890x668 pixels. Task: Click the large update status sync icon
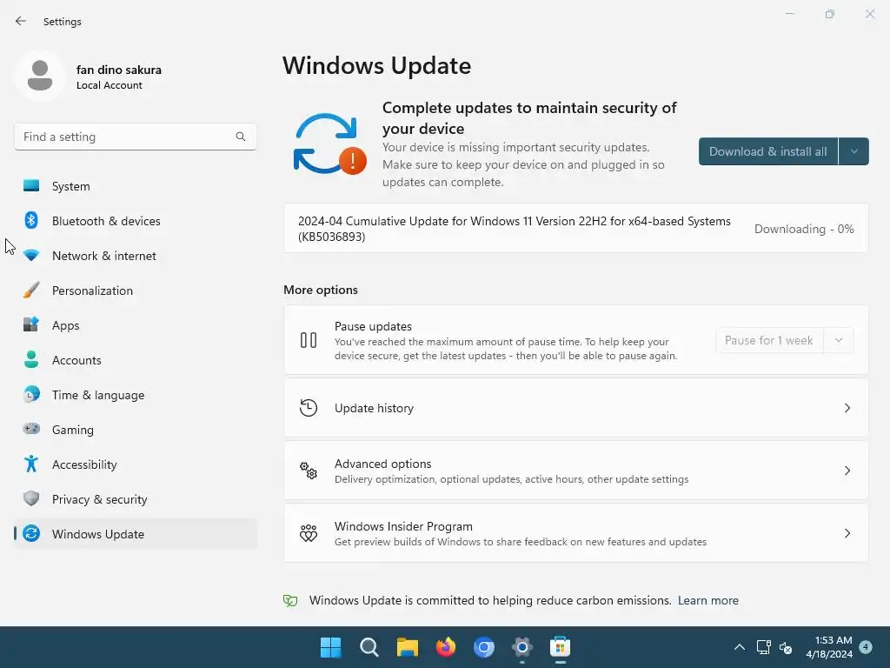click(329, 144)
